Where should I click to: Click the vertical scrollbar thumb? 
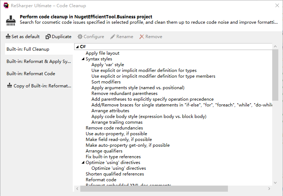click(275, 75)
